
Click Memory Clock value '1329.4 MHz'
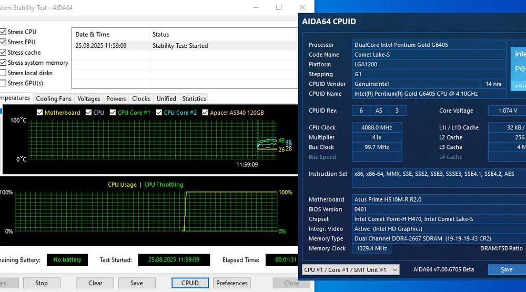[x=371, y=248]
